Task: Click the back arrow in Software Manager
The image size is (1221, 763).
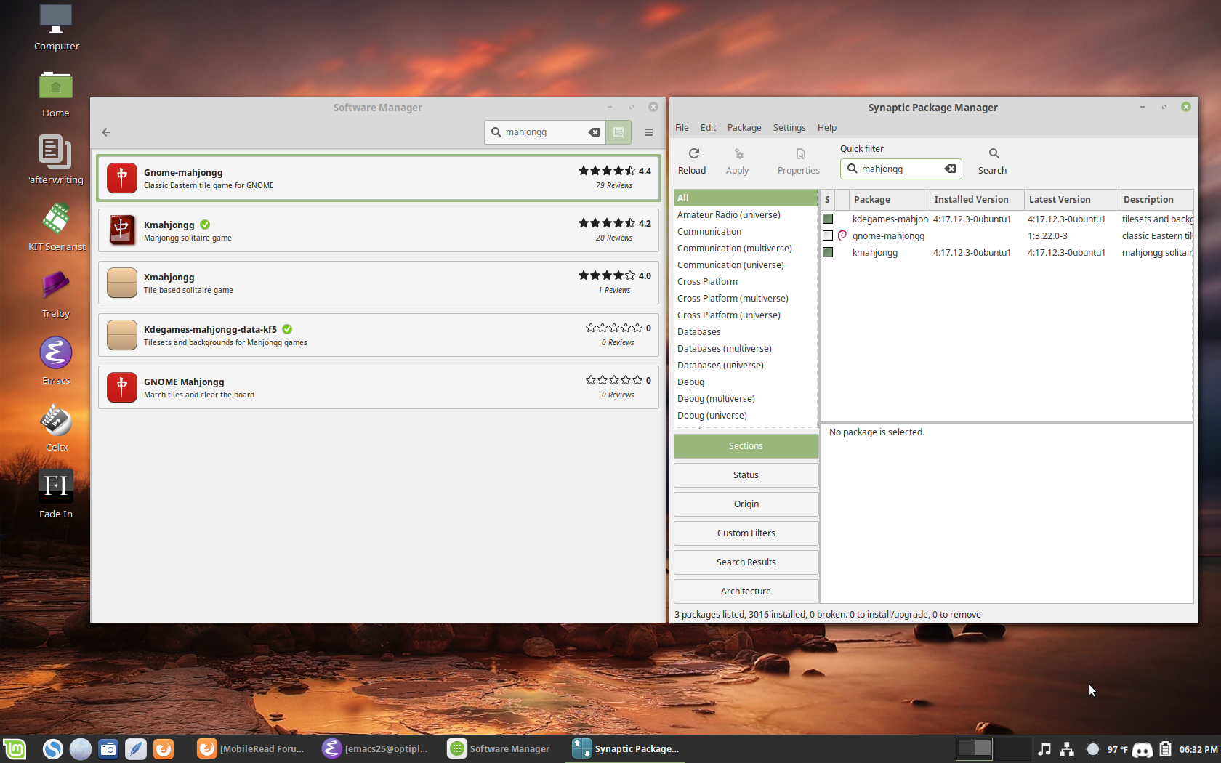Action: [106, 132]
